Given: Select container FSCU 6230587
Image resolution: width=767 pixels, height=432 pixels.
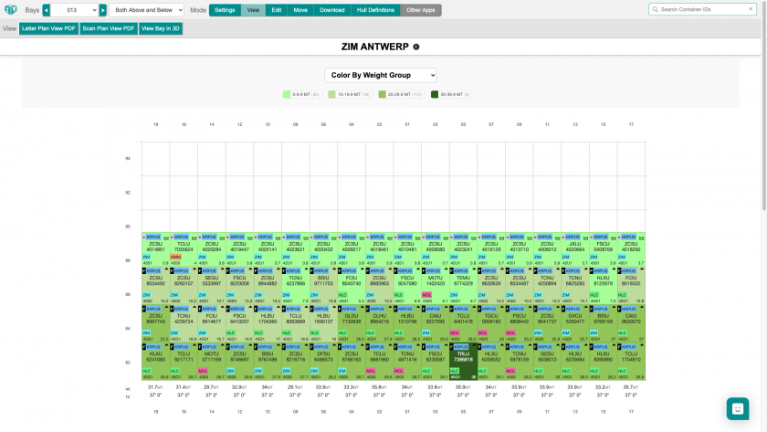Looking at the screenshot, I should pyautogui.click(x=436, y=361).
